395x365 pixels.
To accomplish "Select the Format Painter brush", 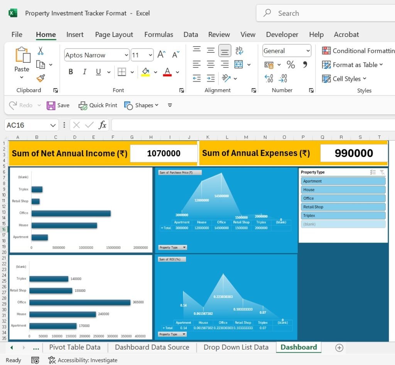I will pyautogui.click(x=41, y=78).
